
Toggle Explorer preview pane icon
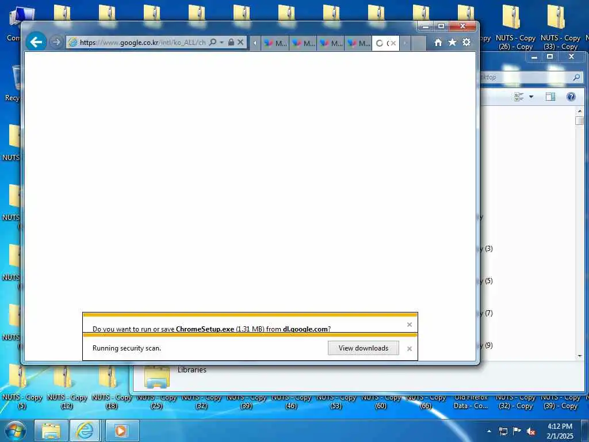(x=550, y=97)
